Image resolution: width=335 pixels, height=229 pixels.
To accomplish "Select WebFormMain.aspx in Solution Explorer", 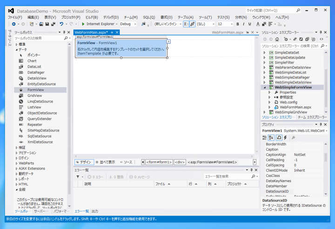I will point(295,107).
